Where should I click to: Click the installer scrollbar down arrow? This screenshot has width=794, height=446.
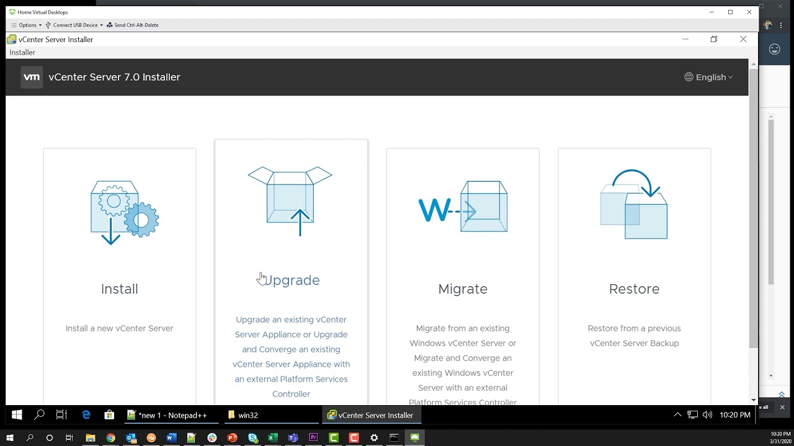[753, 400]
